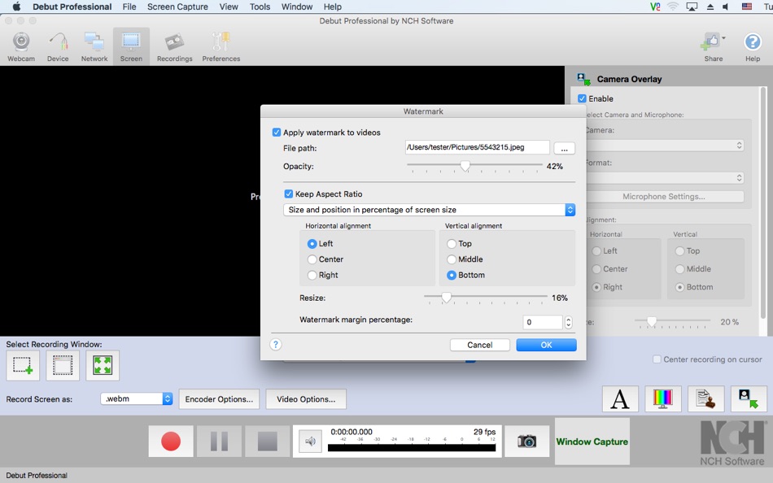Open the Camera dropdown in Camera Overlay
The image size is (773, 483).
tap(665, 145)
